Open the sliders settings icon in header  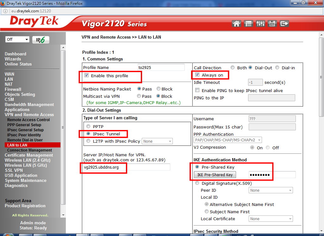coord(260,24)
